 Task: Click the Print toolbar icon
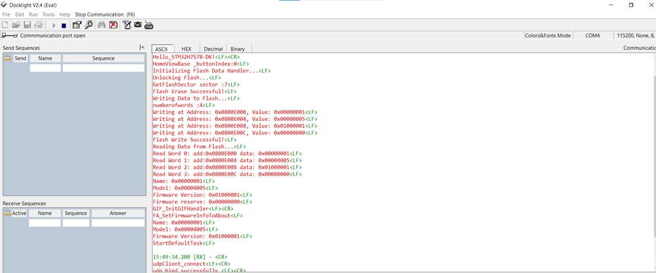(x=39, y=25)
